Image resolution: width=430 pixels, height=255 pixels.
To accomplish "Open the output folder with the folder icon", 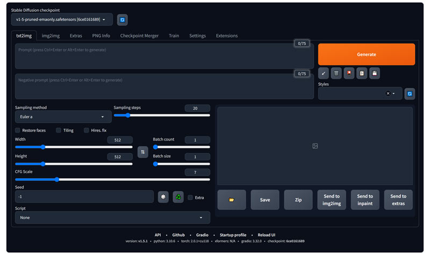I will tap(232, 200).
